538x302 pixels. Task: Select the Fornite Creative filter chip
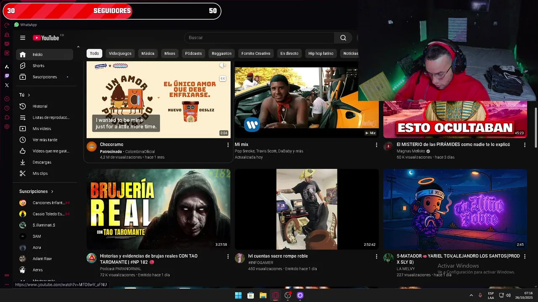pyautogui.click(x=256, y=54)
